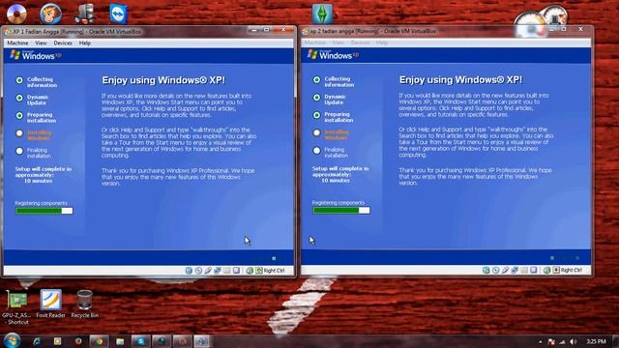The image size is (619, 348).
Task: Select Preparing installation step in XP 1 window
Action: point(37,118)
